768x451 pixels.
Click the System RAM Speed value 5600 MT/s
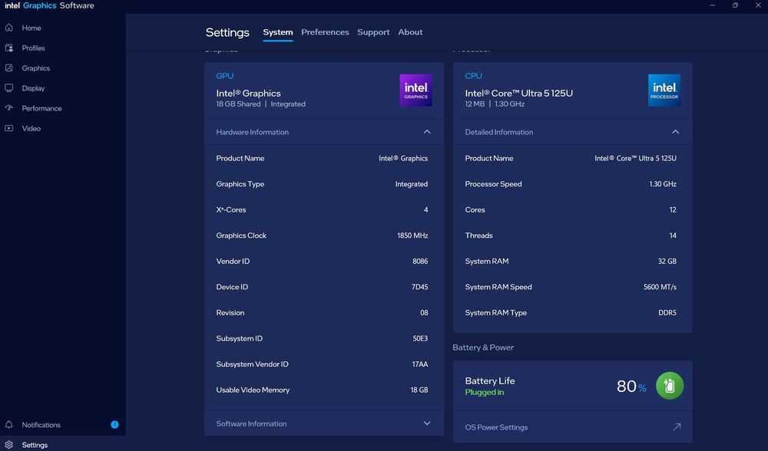tap(660, 287)
